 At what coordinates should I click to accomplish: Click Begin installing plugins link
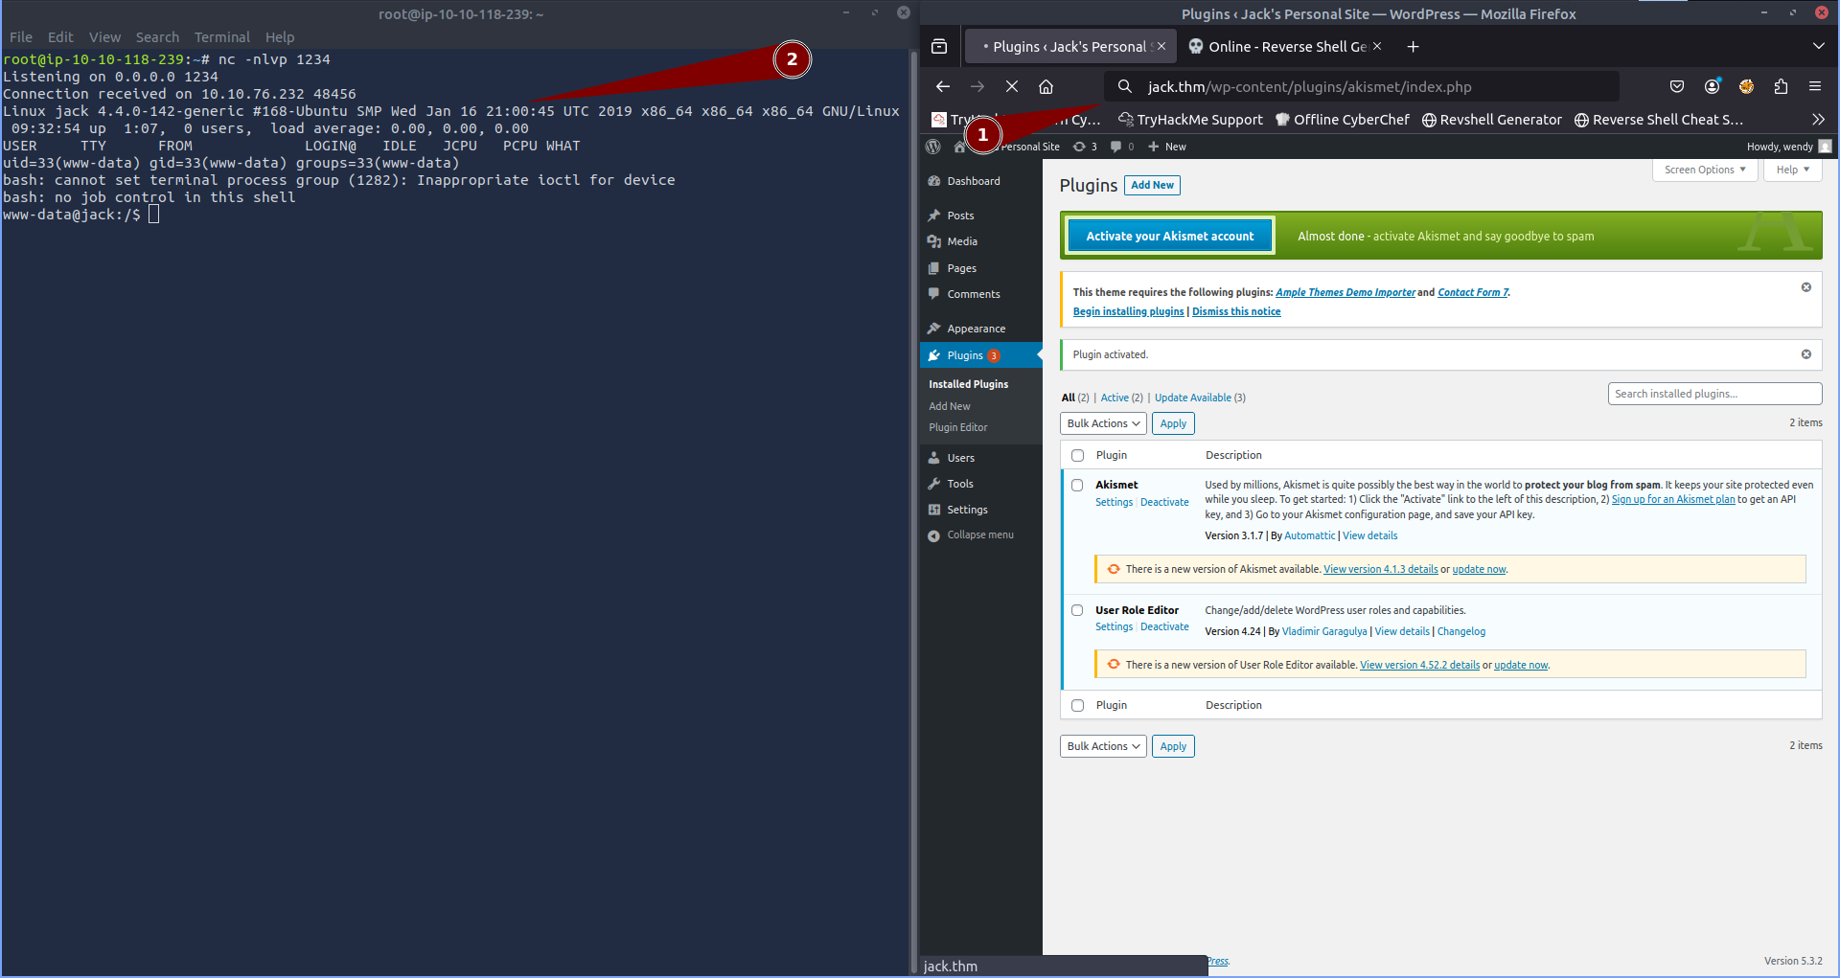[x=1128, y=311]
